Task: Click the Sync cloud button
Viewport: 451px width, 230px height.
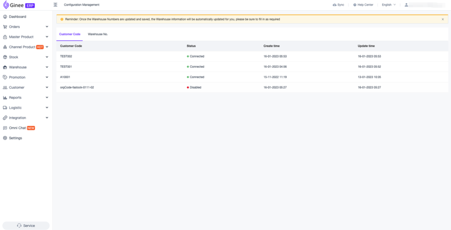Action: point(338,5)
